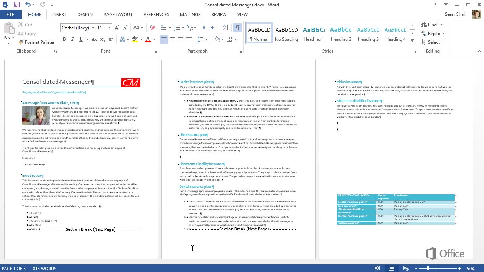Click zoom in plus button
The image size is (484, 272).
(460, 269)
